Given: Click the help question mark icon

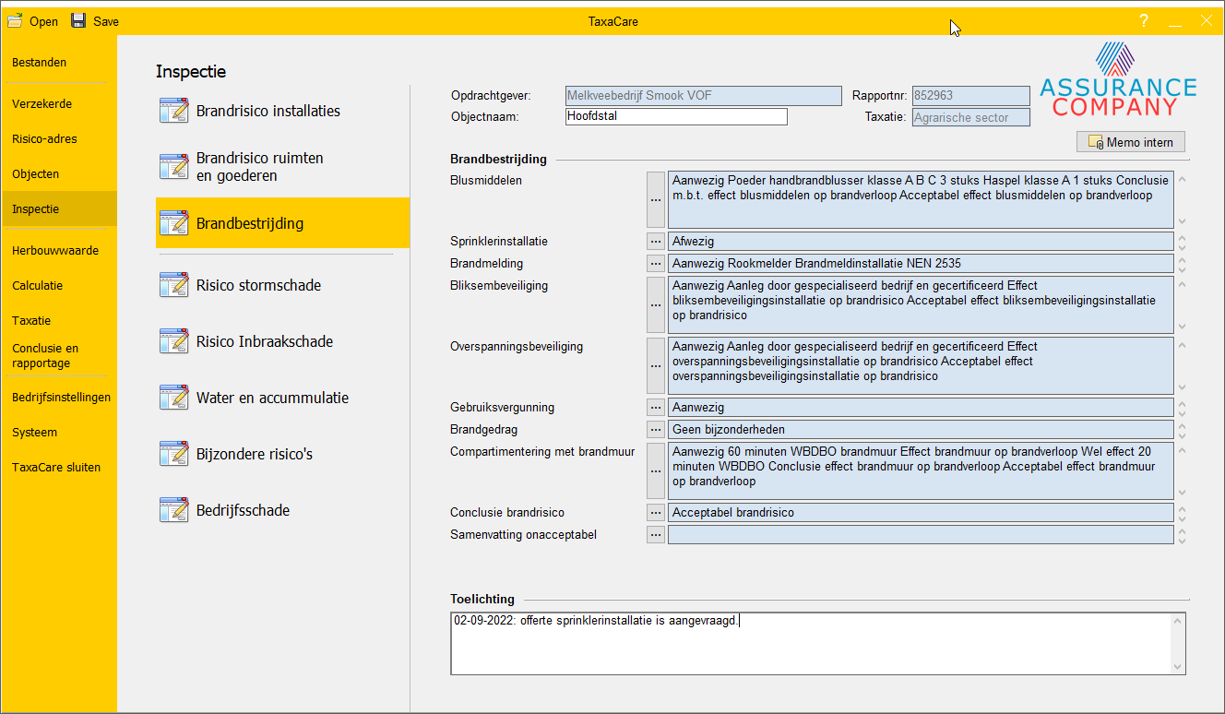Looking at the screenshot, I should tap(1143, 21).
